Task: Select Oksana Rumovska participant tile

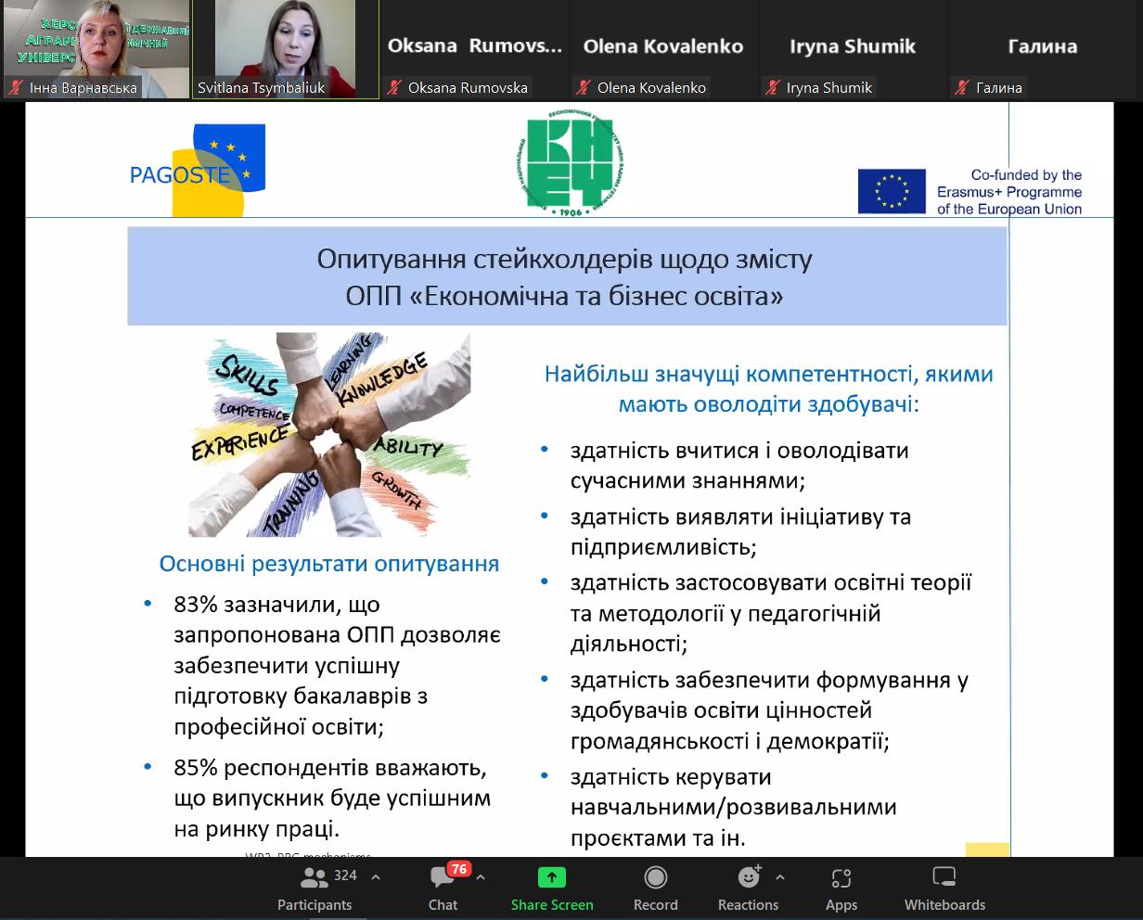Action: click(475, 49)
